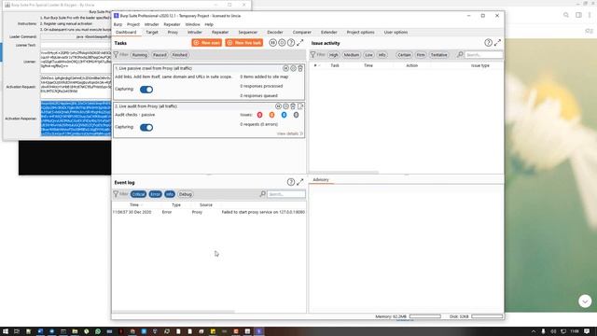Image resolution: width=597 pixels, height=336 pixels.
Task: Click the blue low-severity issues count badge
Action: pos(284,115)
